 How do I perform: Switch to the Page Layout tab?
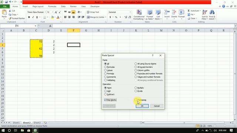click(38, 7)
